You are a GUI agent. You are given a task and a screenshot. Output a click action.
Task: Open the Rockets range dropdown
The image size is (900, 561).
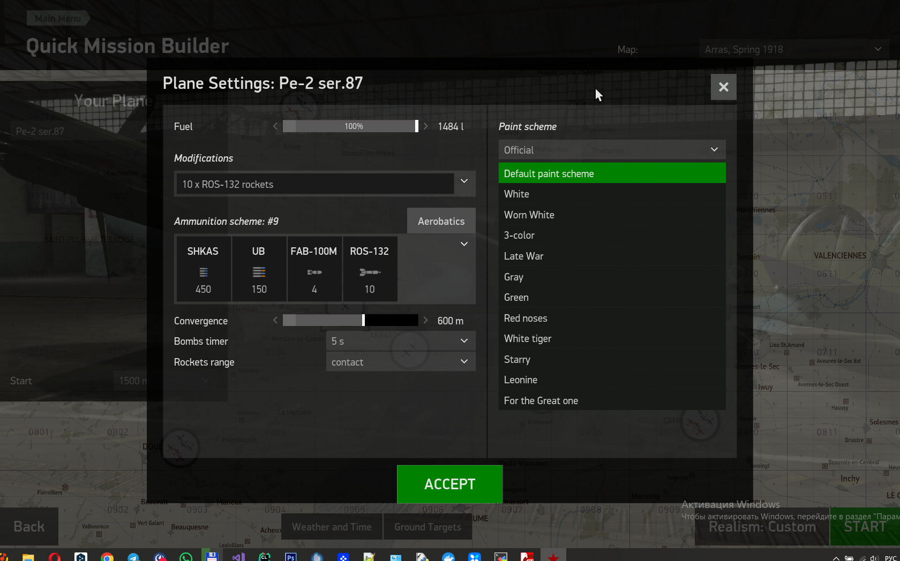(401, 362)
